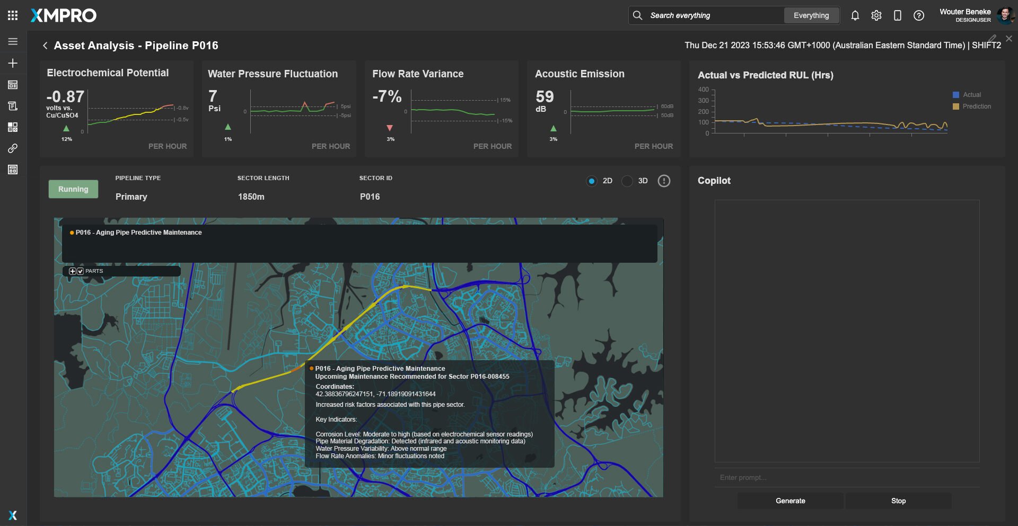Open the help question mark icon
Screen dimensions: 1018x526
point(918,15)
